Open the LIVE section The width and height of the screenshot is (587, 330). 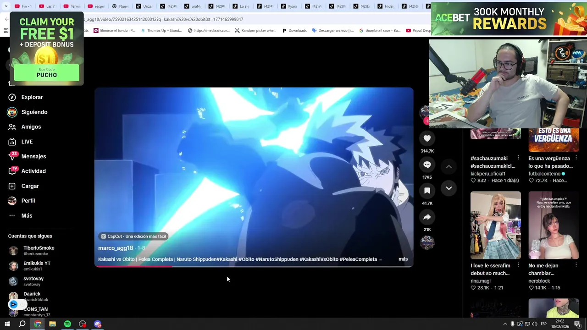pyautogui.click(x=21, y=142)
